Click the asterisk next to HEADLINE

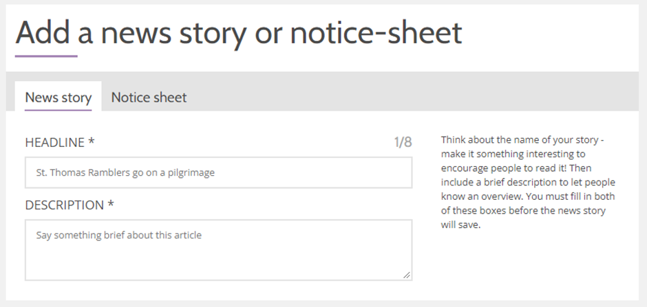point(91,141)
